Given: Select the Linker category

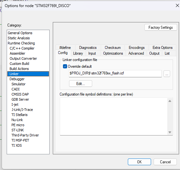Looking at the screenshot, I should [x=28, y=74].
